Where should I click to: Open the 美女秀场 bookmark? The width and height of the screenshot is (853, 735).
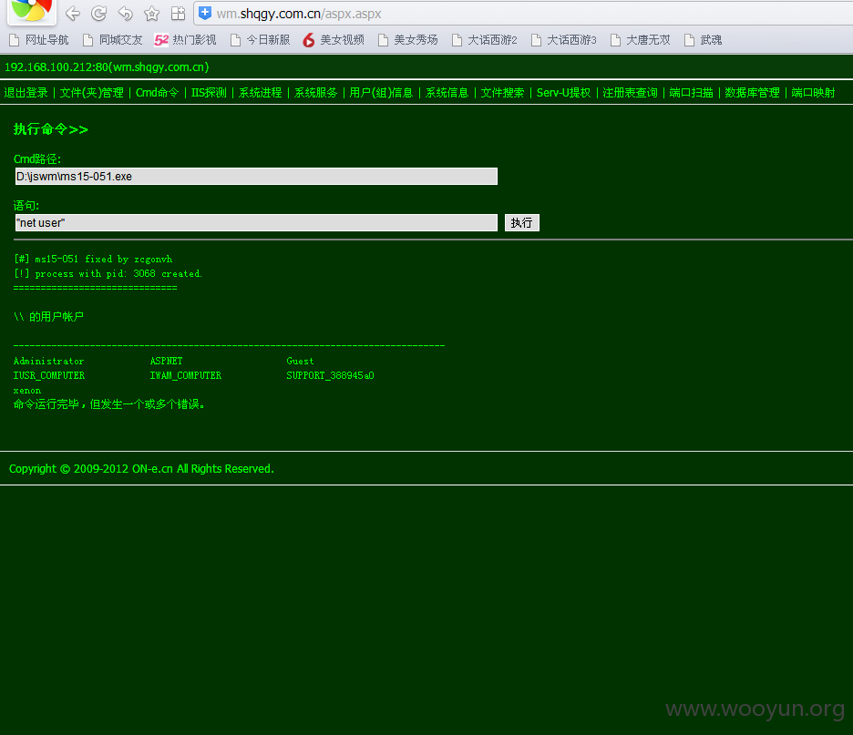tap(408, 40)
